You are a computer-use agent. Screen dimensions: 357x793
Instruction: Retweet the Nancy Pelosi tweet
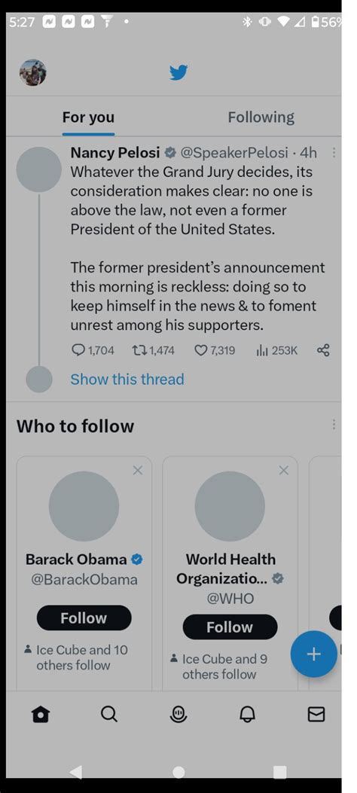pyautogui.click(x=138, y=350)
